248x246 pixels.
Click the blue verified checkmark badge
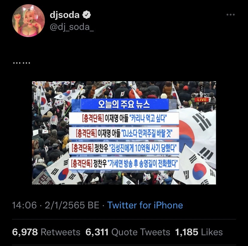tap(87, 15)
